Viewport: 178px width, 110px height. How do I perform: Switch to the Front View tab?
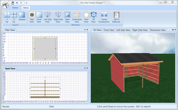pos(109,30)
